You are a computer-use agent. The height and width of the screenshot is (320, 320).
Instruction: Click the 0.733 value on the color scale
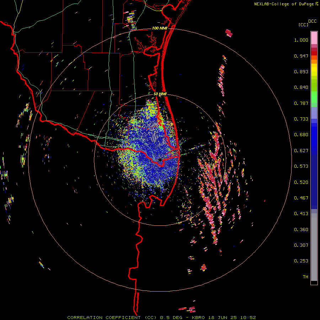pos(301,119)
